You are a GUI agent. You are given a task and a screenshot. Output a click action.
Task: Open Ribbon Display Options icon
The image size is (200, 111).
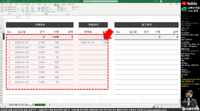tap(165, 1)
